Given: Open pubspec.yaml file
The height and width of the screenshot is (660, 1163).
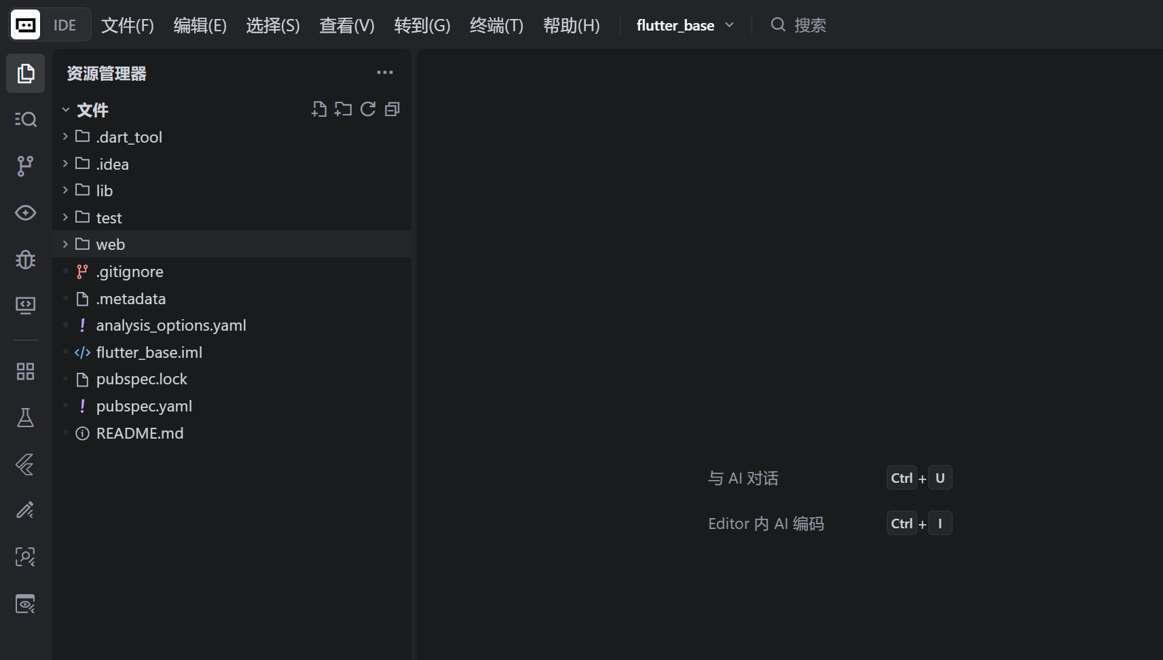Looking at the screenshot, I should [144, 405].
